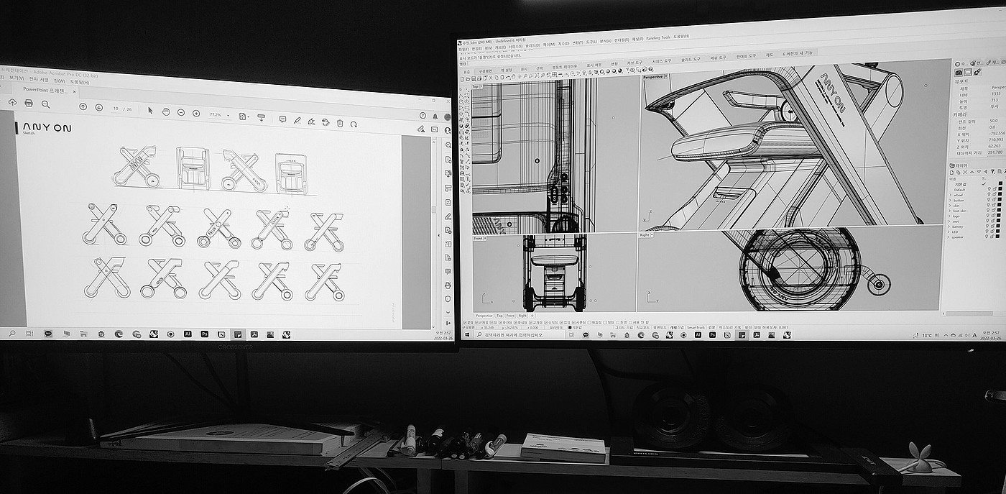Open the help question mark icon in Acrobat
The image size is (1006, 494).
click(423, 116)
